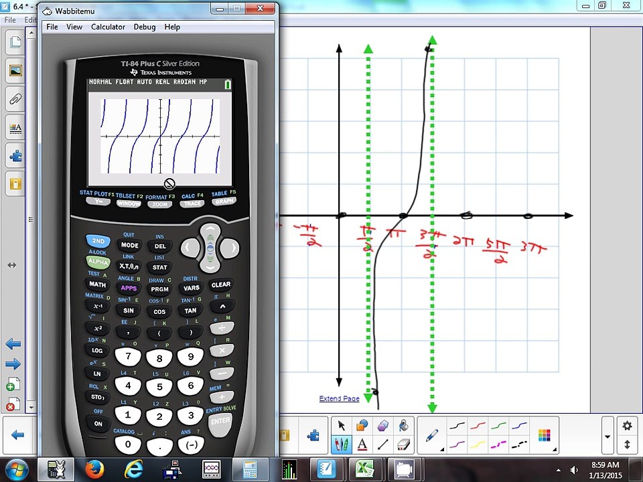The height and width of the screenshot is (482, 643).
Task: Select the black solid pen style
Action: (x=457, y=426)
